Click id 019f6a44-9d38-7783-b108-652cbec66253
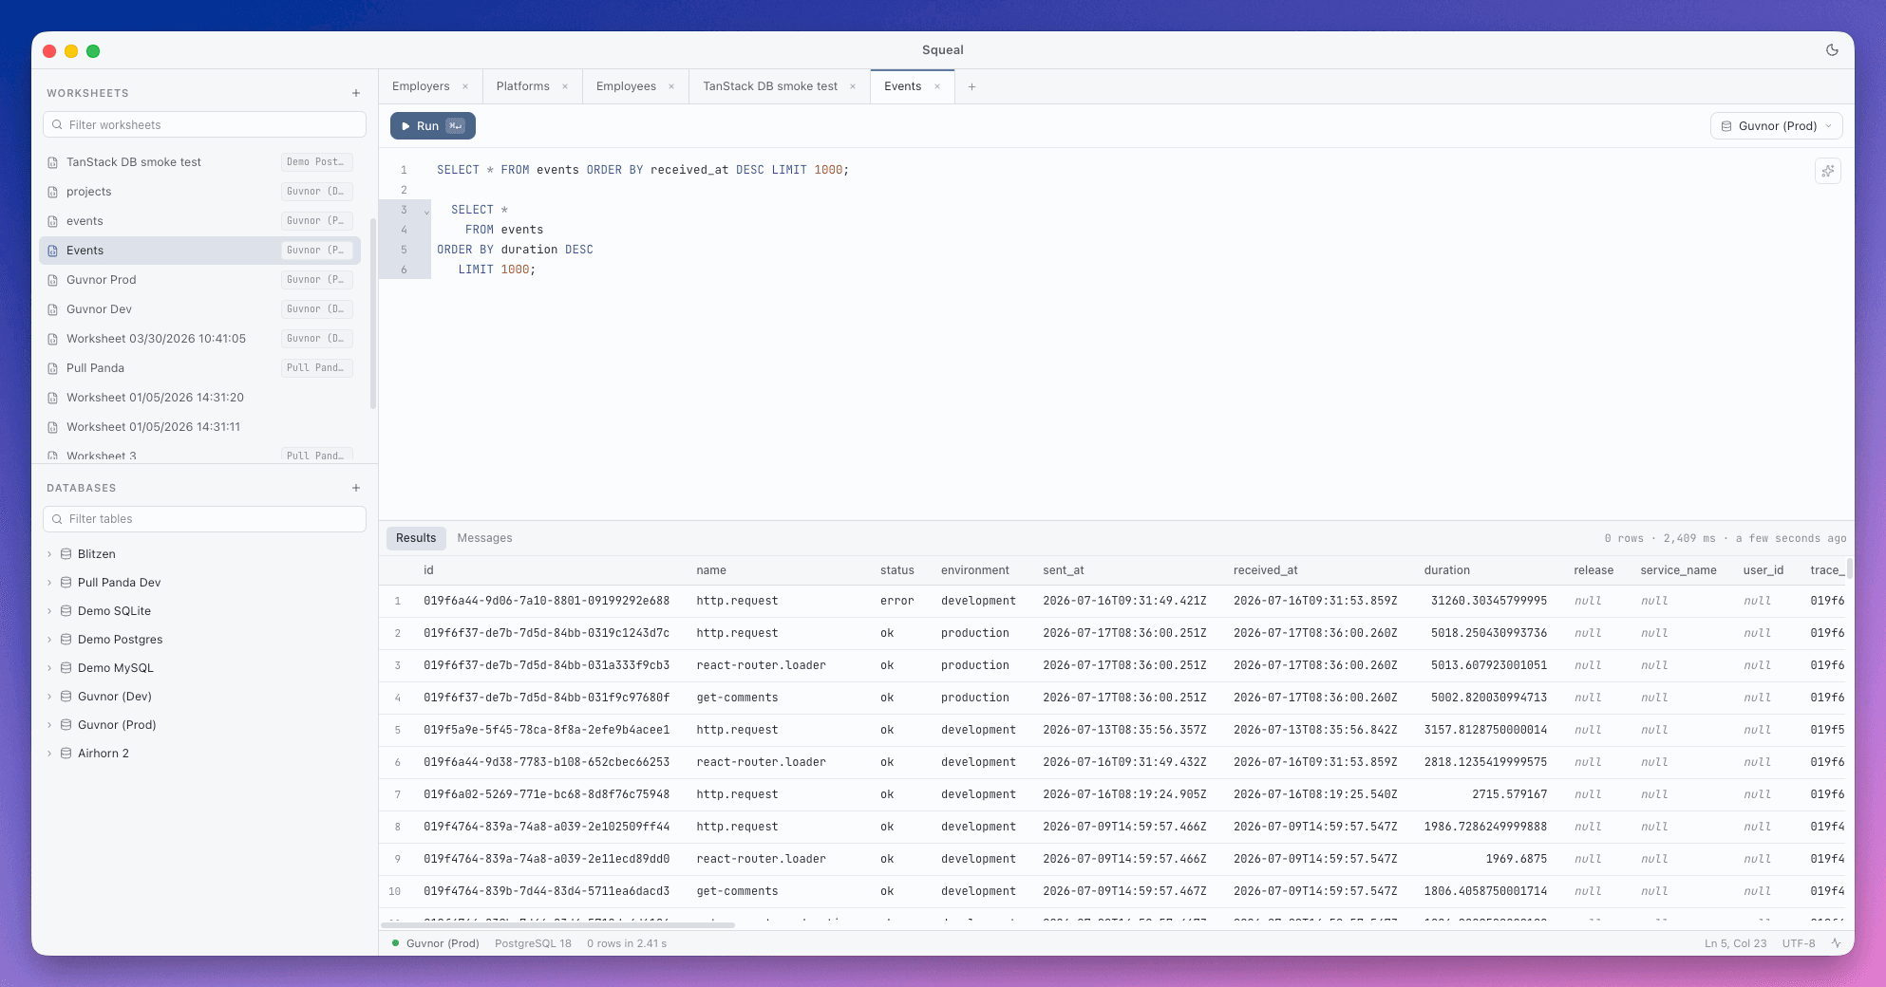The image size is (1886, 987). [x=546, y=762]
